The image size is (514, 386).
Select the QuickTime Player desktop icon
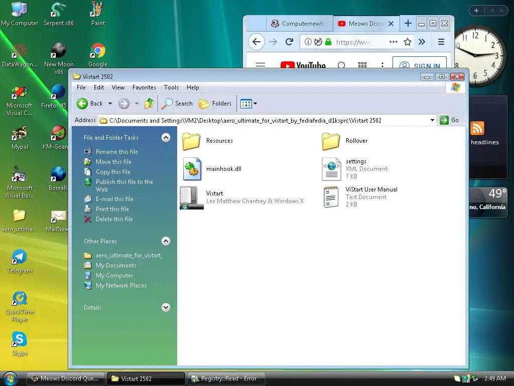pyautogui.click(x=20, y=307)
